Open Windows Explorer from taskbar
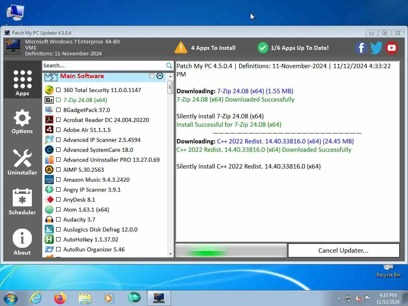This screenshot has height=306, width=408. 85,298
